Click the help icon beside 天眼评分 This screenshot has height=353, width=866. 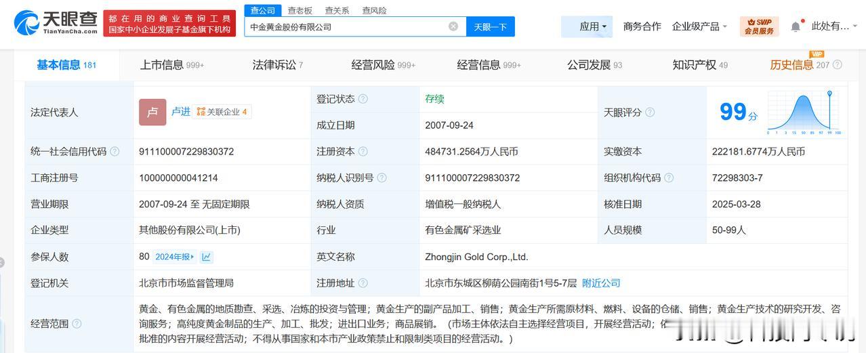tap(650, 112)
